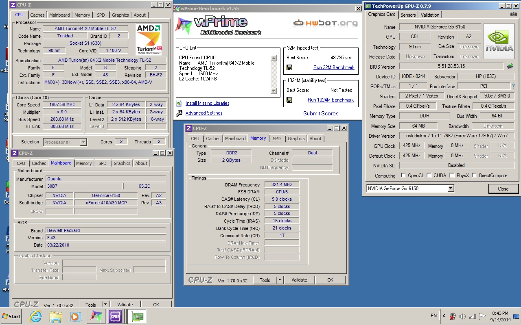
Task: Enable the PhysX checkbox
Action: click(x=452, y=175)
